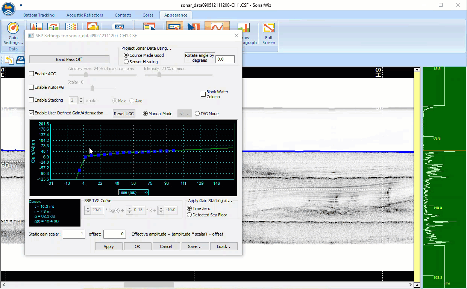Select the TVG Mode radio button

click(x=197, y=114)
